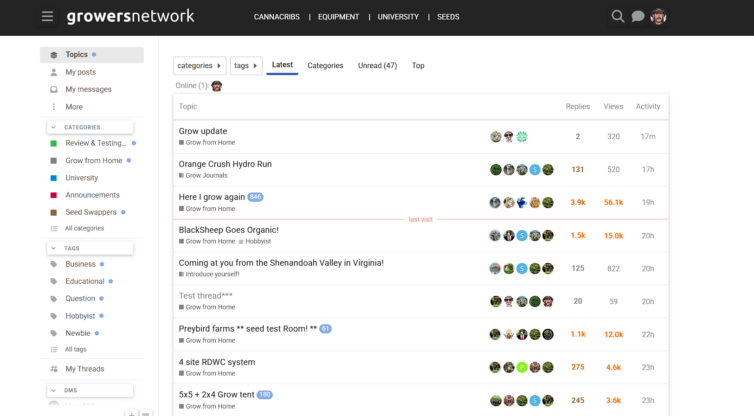Click the My posts person icon
Image resolution: width=754 pixels, height=416 pixels.
pos(54,72)
